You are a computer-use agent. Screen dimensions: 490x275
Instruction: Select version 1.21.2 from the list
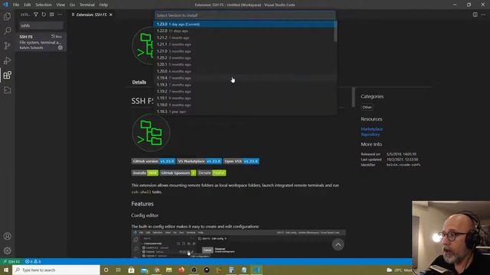245,37
